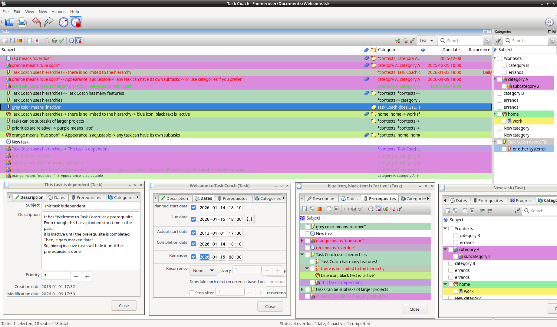Click the Subject field 'This task is dependent'
Screen dimensions: 557x327
[x=91, y=206]
